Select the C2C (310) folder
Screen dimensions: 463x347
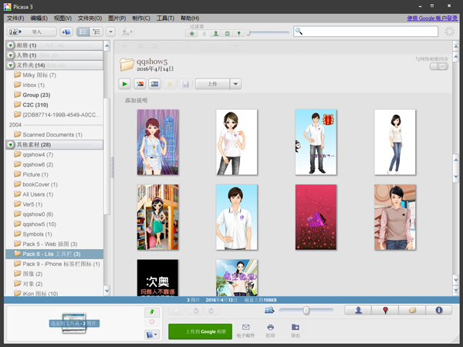pyautogui.click(x=35, y=105)
